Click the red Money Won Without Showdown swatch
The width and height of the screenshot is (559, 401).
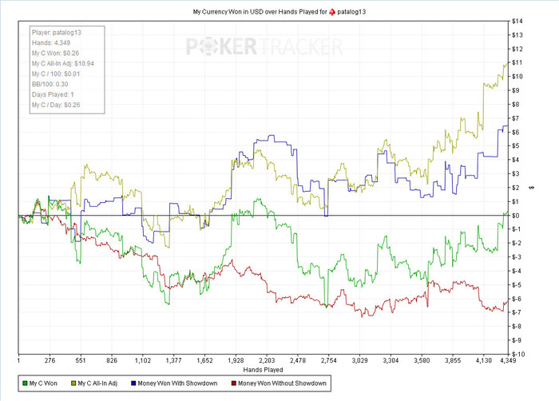coord(234,383)
